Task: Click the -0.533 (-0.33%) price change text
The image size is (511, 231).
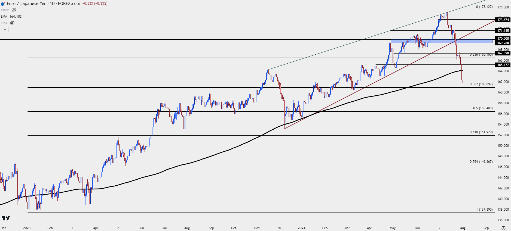Action: click(95, 4)
